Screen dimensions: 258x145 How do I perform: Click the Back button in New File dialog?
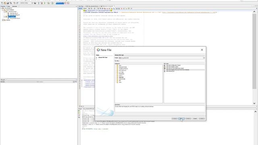(x=175, y=118)
